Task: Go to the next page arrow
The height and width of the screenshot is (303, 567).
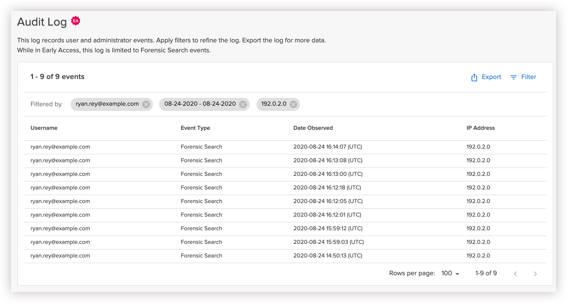Action: tap(535, 274)
